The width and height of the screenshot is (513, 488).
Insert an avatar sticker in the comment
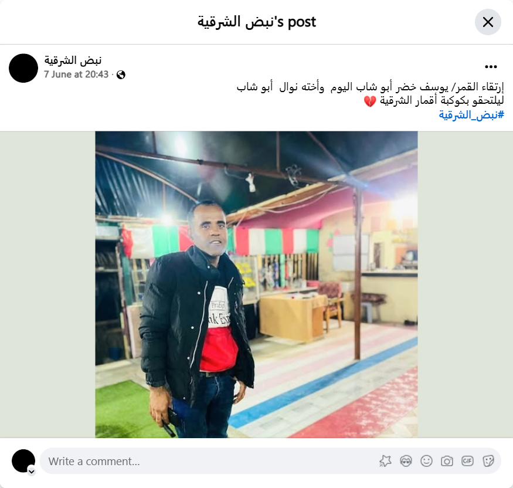[x=406, y=461]
